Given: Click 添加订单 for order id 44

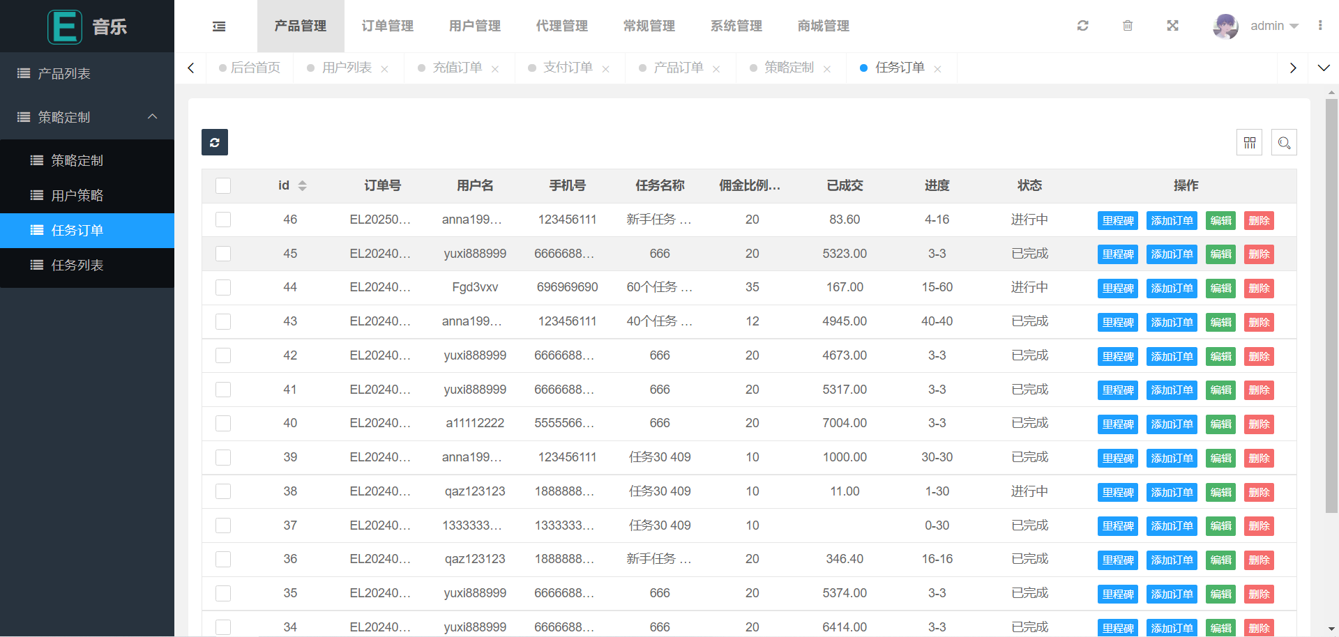Looking at the screenshot, I should [1172, 288].
